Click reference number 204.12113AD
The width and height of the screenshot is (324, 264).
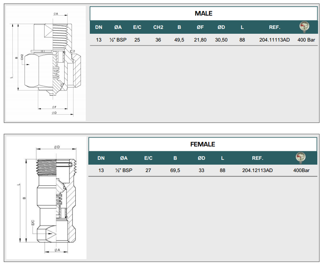click(x=257, y=170)
